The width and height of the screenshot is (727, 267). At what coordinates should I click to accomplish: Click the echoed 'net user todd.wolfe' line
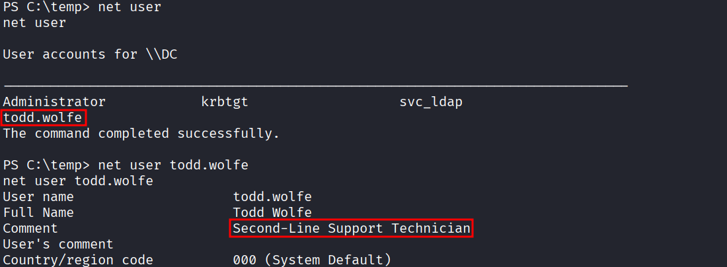pyautogui.click(x=78, y=181)
